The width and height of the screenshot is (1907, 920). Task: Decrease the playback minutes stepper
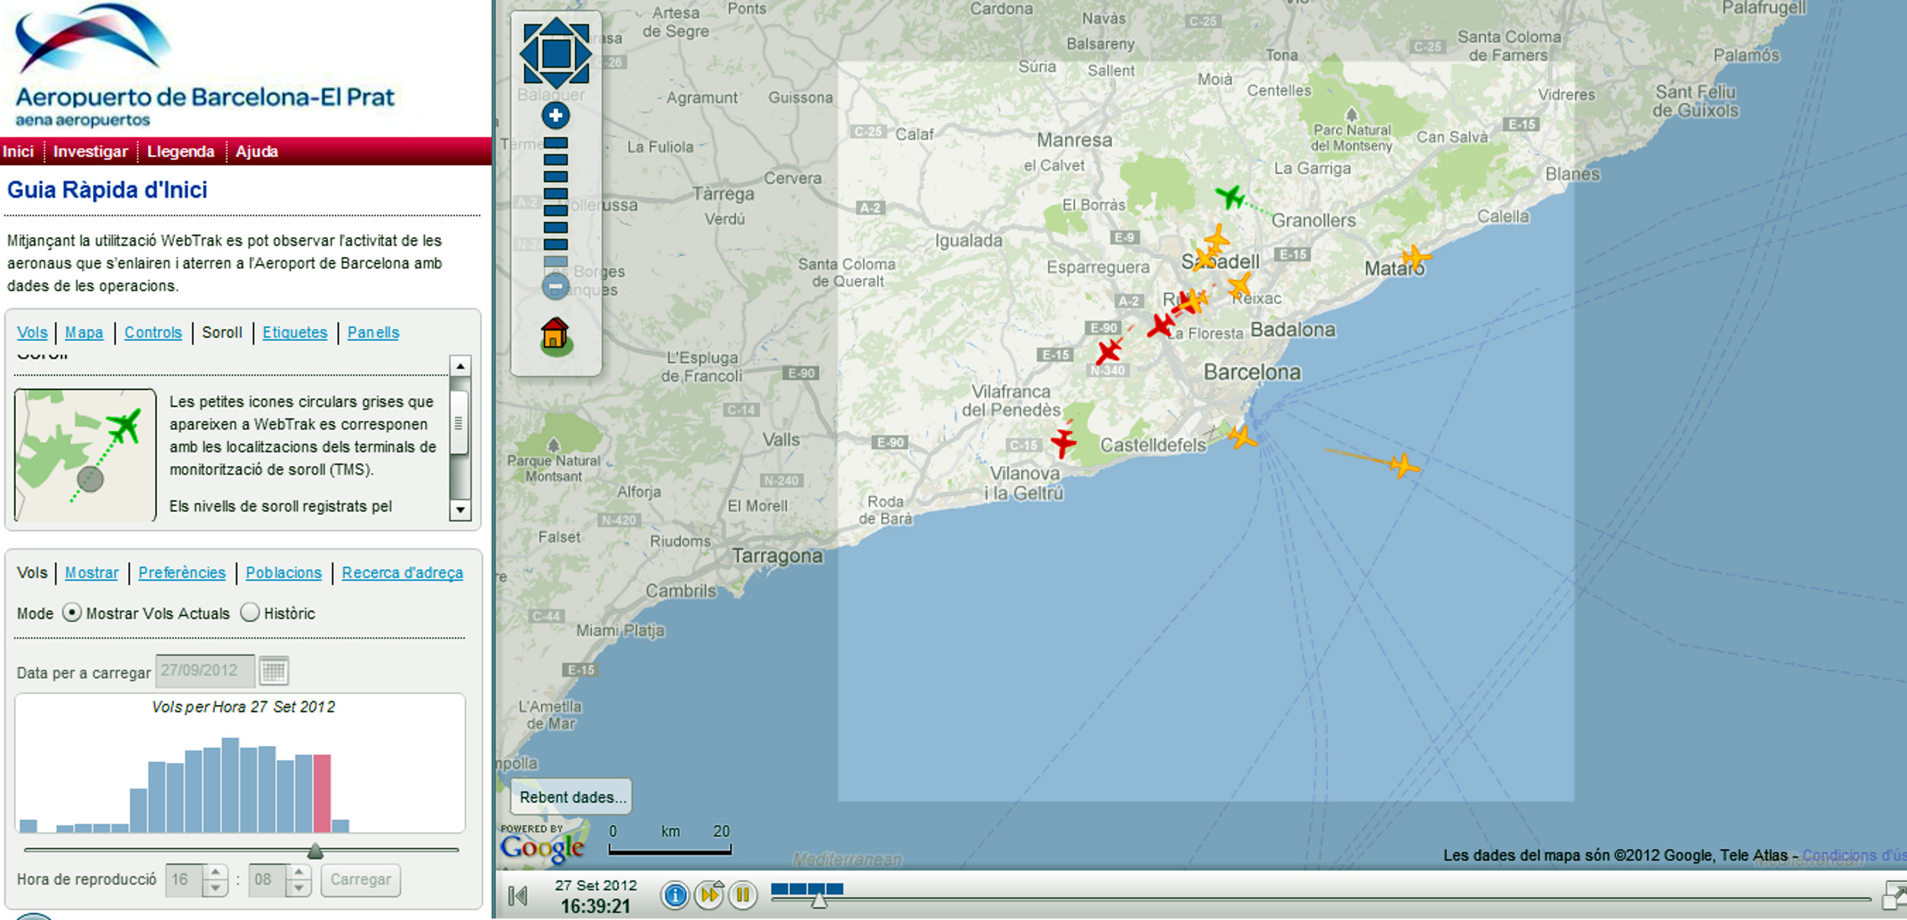[x=299, y=888]
